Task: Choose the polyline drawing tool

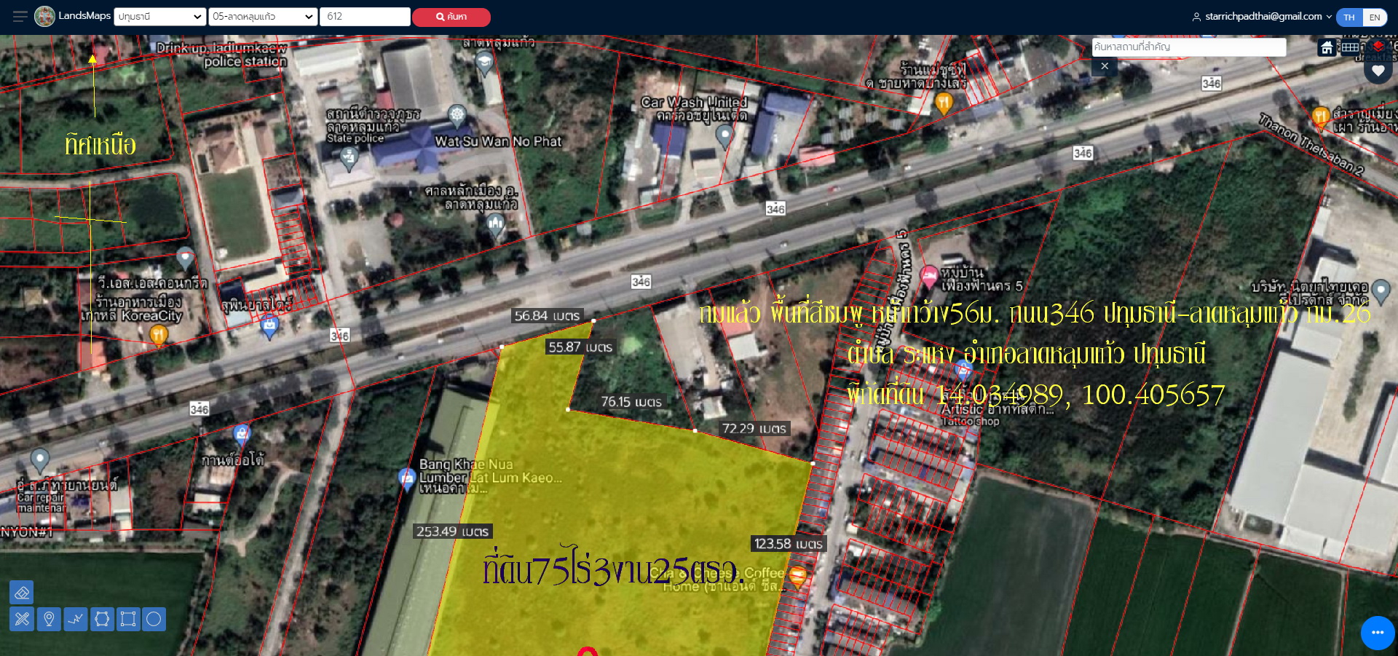Action: pos(75,620)
